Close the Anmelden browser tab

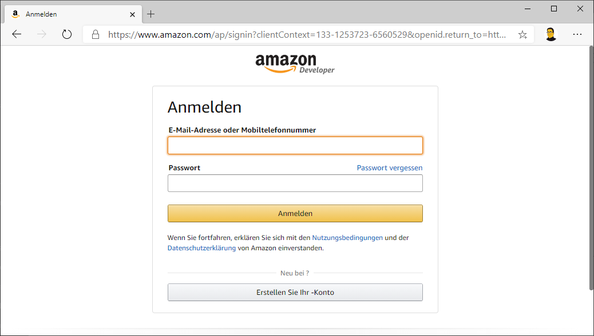click(132, 14)
